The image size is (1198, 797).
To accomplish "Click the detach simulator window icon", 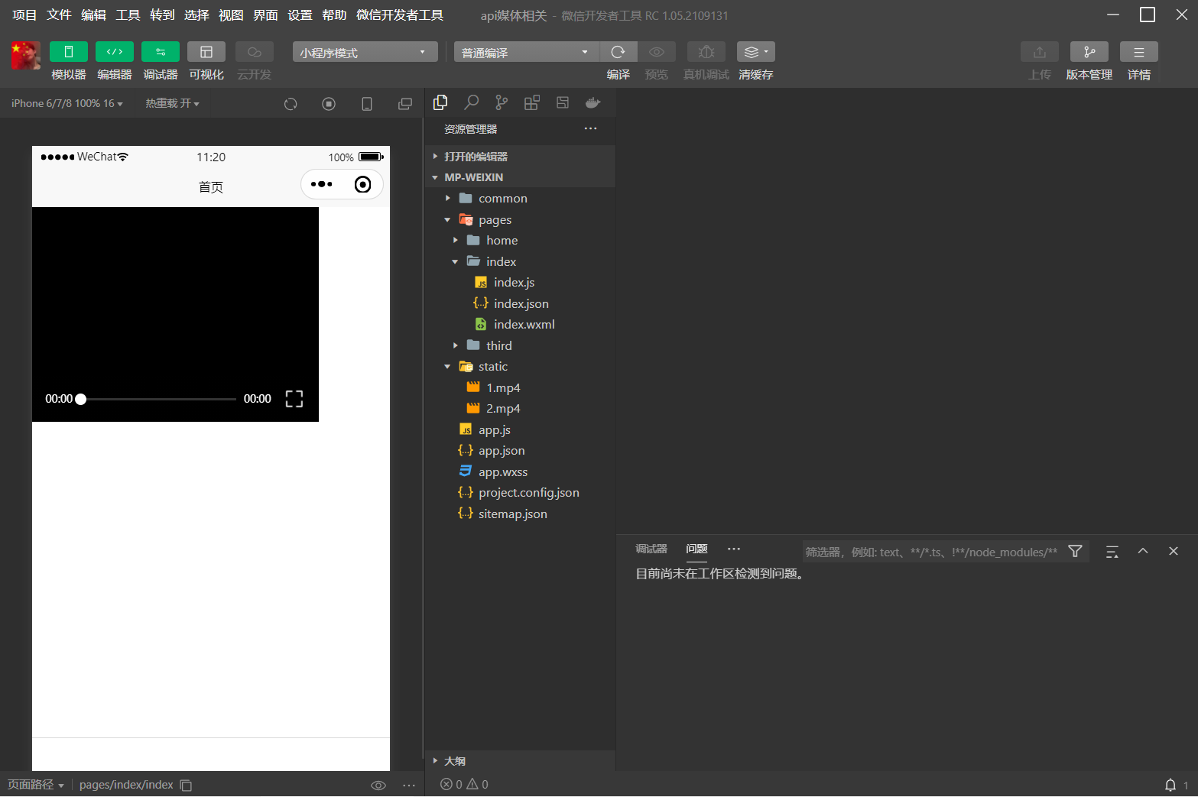I will pos(405,104).
